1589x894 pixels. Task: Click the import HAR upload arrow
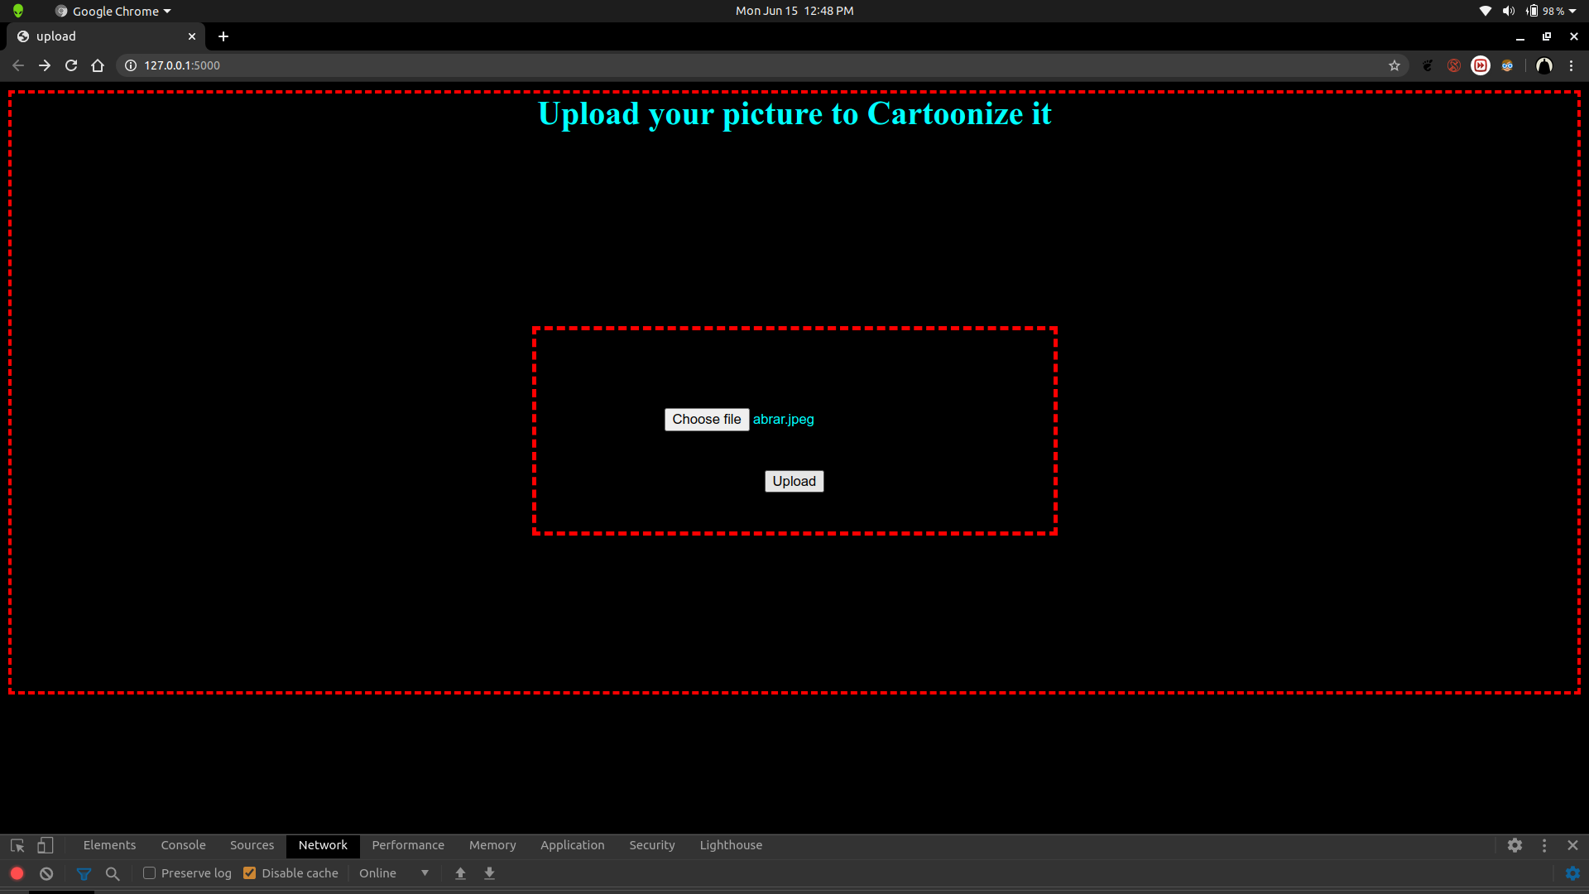point(460,873)
